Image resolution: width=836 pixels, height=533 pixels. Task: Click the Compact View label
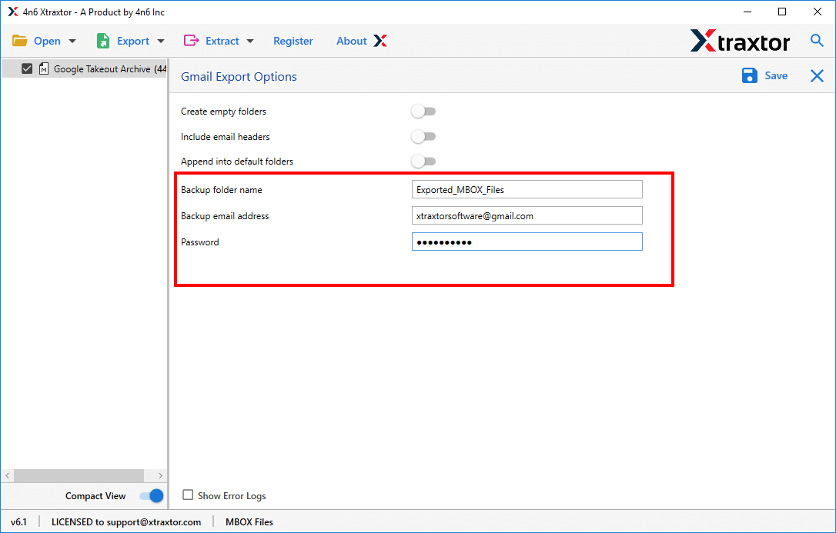tap(95, 496)
